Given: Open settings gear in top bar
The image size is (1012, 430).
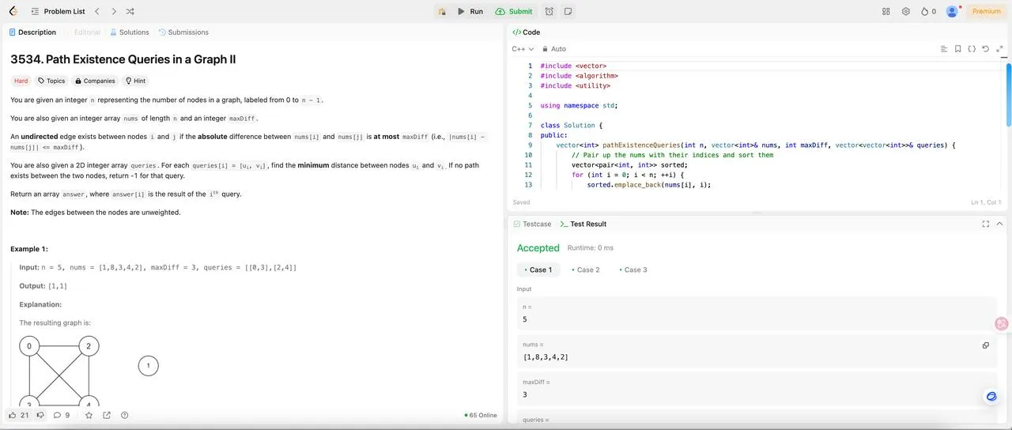Looking at the screenshot, I should pos(905,11).
